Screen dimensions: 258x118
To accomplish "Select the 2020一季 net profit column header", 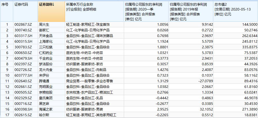I will point(146,12).
